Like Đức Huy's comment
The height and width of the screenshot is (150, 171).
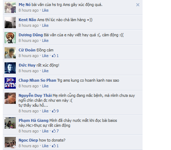click(x=45, y=71)
